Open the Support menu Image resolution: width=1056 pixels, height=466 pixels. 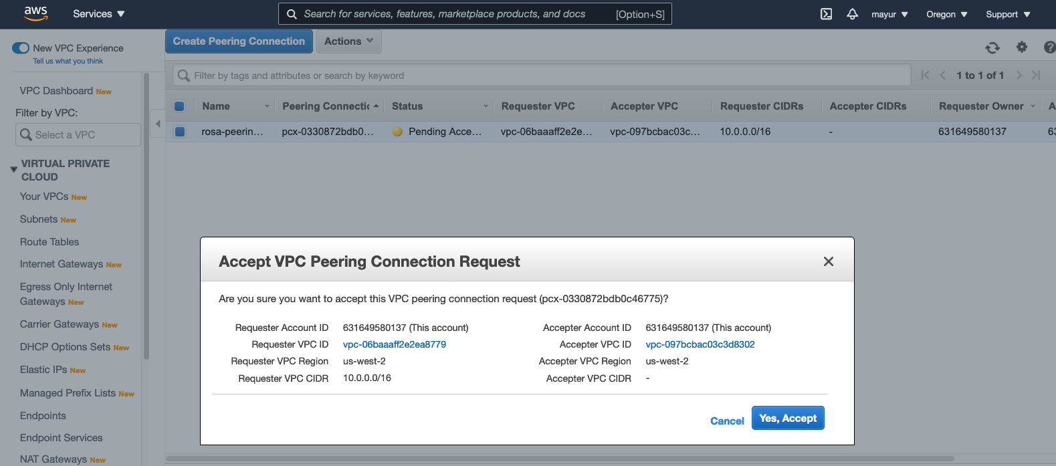tap(1007, 14)
